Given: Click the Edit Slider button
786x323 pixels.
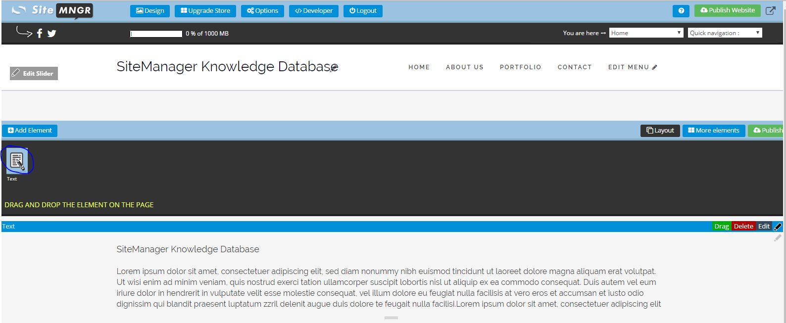Looking at the screenshot, I should point(34,73).
